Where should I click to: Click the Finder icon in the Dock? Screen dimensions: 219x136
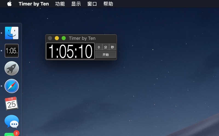11,33
